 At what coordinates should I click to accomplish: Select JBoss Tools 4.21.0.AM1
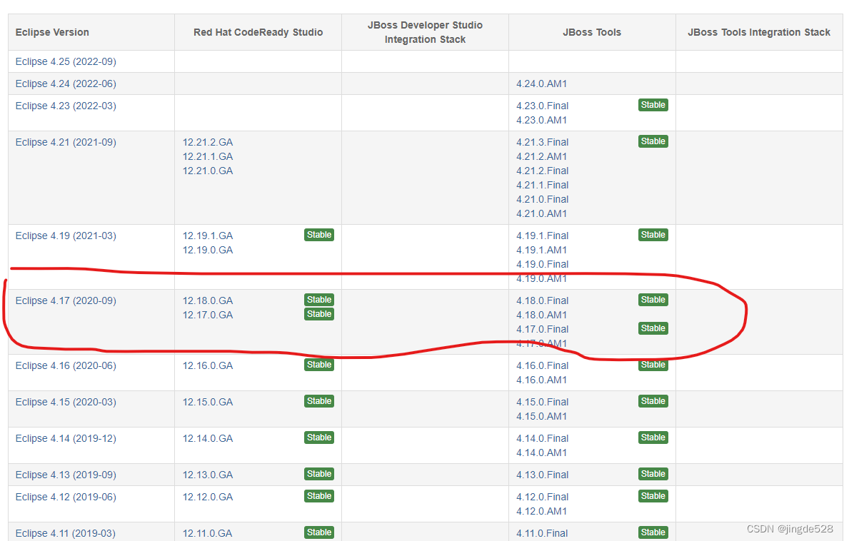[541, 213]
